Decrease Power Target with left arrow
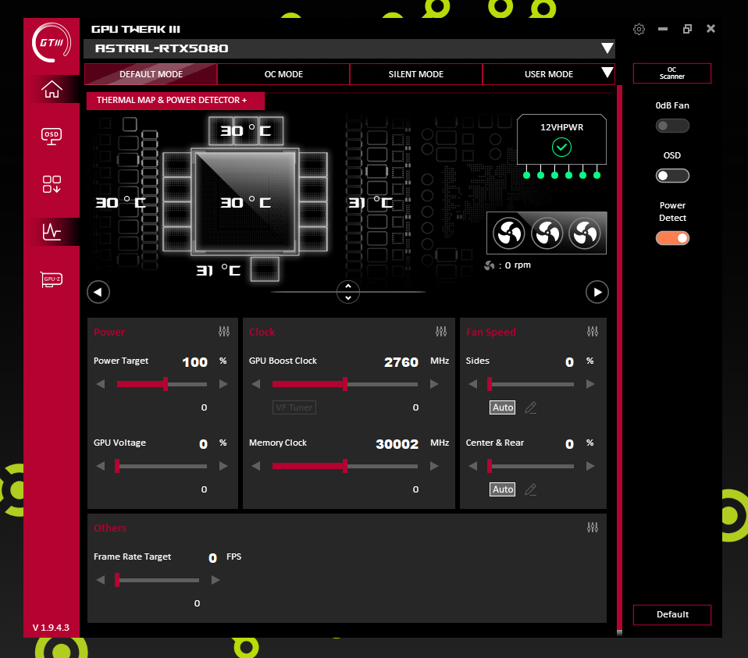The image size is (748, 658). point(100,384)
